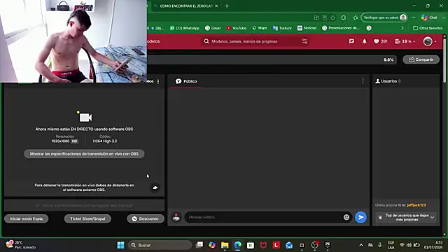448x252 pixels.
Task: Open the notifications bell in site header
Action: pyautogui.click(x=364, y=41)
